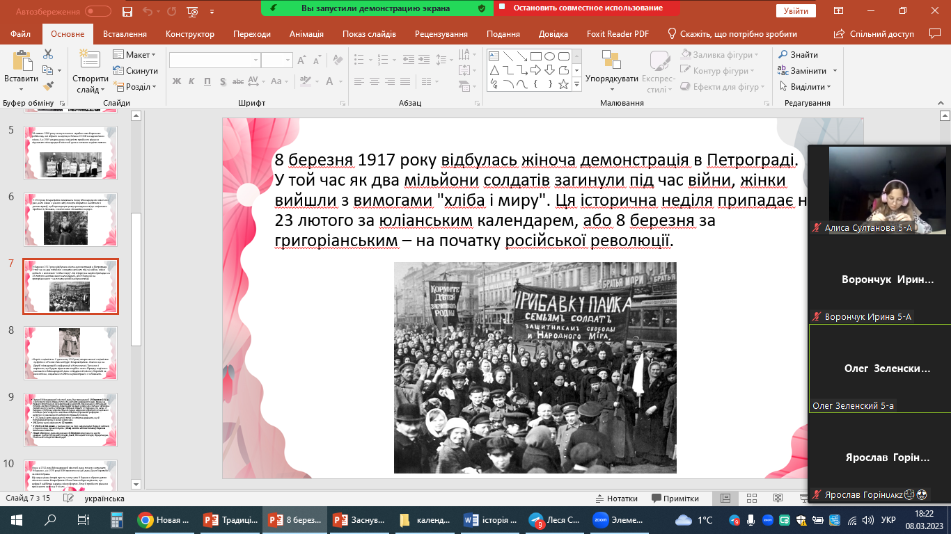This screenshot has width=951, height=534.
Task: Click УКР language indicator in tray
Action: tap(888, 520)
